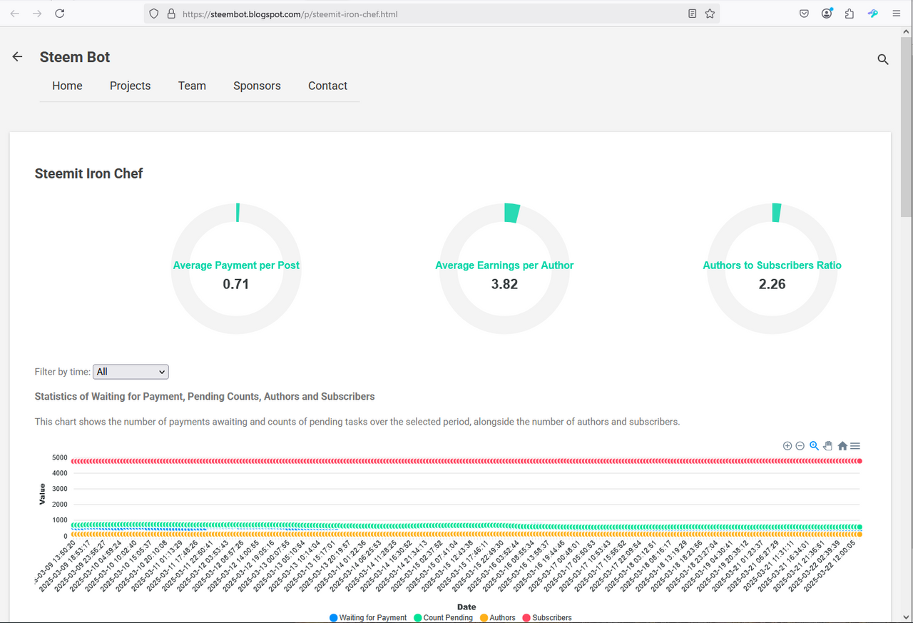
Task: Open the Team navigation tab
Action: [192, 86]
